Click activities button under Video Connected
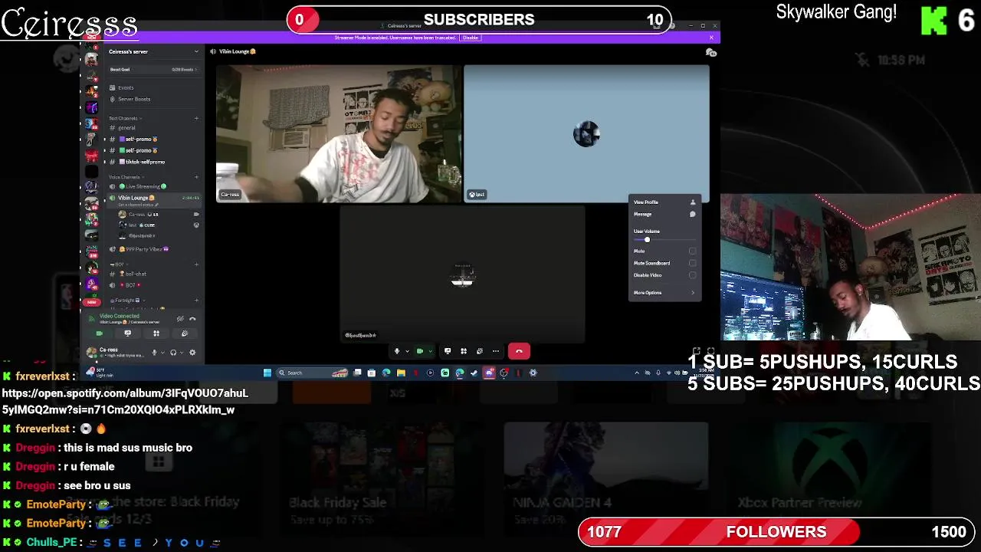The image size is (981, 552). pos(156,333)
